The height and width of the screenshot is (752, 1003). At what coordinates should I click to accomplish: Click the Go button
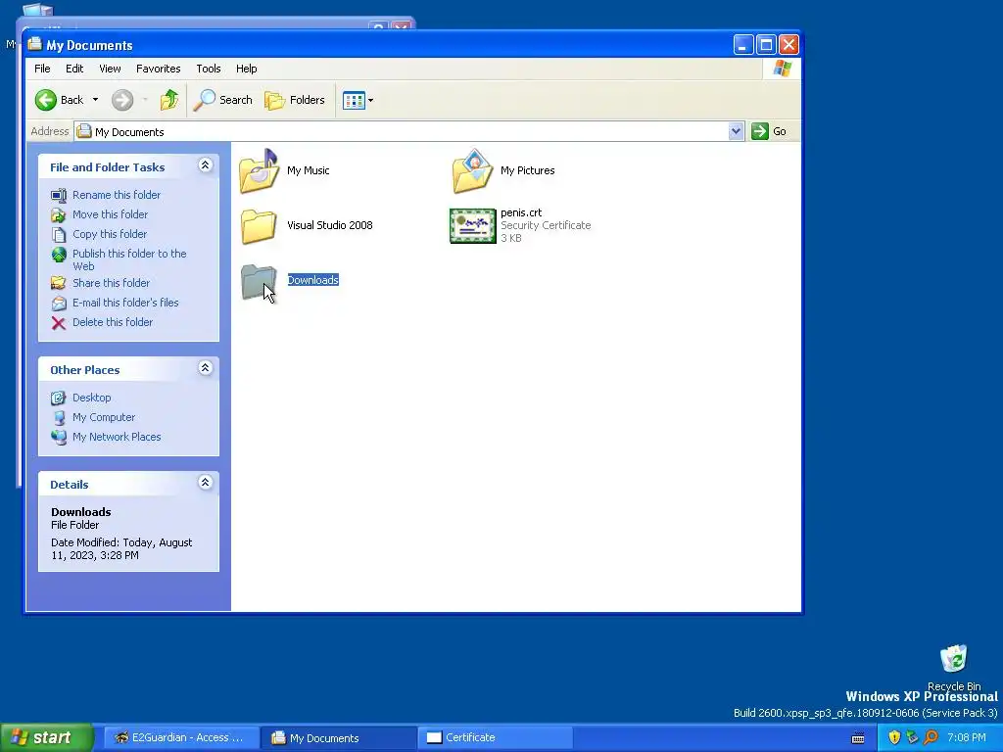769,131
